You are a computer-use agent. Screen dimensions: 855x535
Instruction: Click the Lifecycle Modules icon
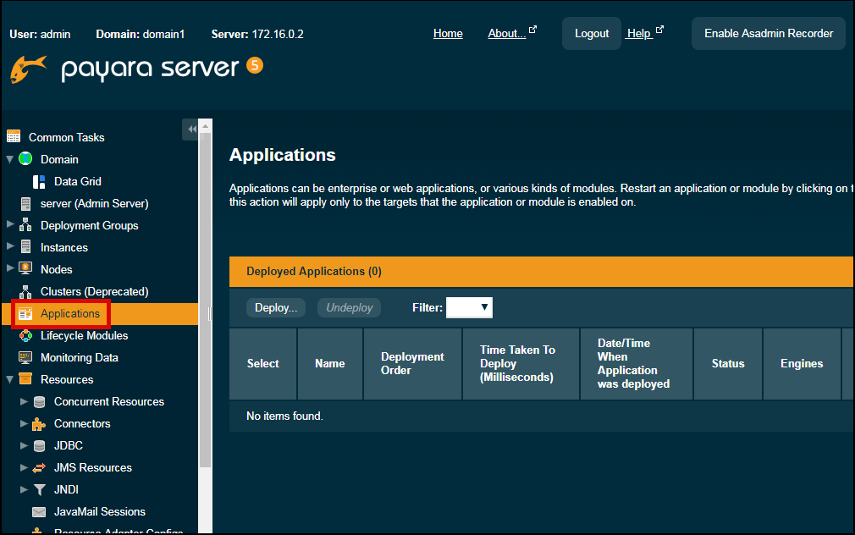click(x=25, y=335)
